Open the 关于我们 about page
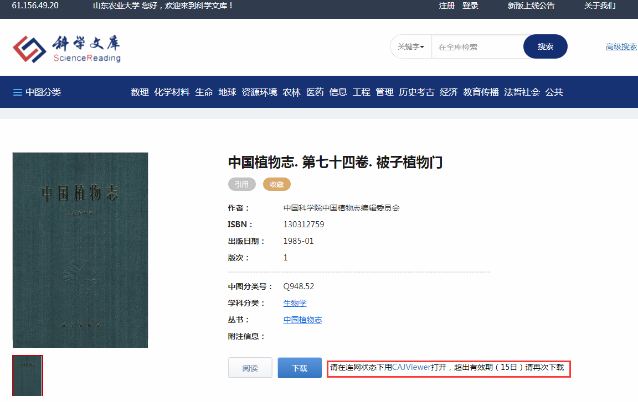This screenshot has height=402, width=638. pyautogui.click(x=600, y=6)
